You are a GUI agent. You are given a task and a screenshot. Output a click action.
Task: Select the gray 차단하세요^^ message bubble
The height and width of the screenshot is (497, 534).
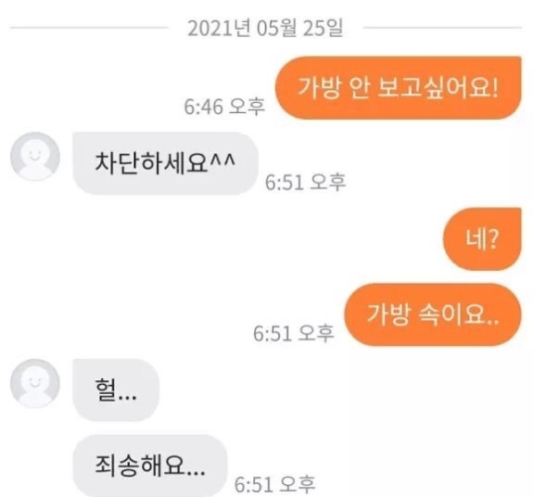(x=166, y=163)
